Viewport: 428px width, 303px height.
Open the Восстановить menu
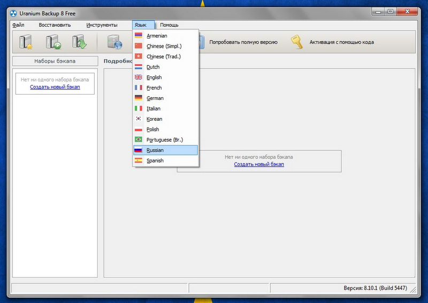click(x=55, y=25)
